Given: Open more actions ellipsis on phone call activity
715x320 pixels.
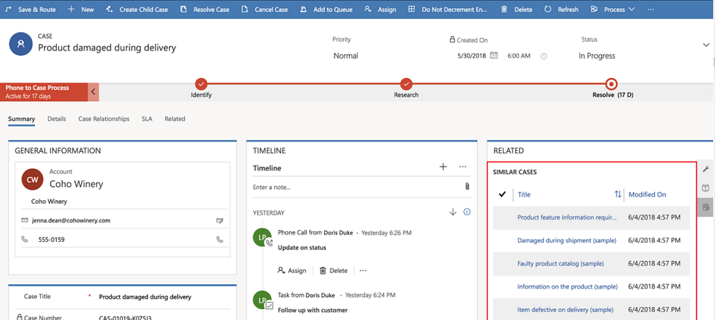Looking at the screenshot, I should pyautogui.click(x=363, y=270).
